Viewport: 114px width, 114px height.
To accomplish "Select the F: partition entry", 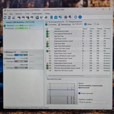I will tap(23, 66).
